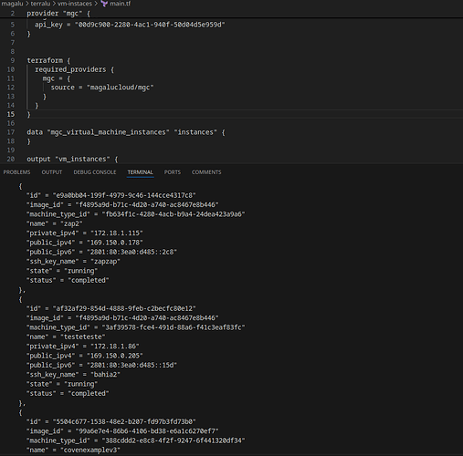
Task: Click main.tf in the breadcrumb path
Action: (x=121, y=4)
